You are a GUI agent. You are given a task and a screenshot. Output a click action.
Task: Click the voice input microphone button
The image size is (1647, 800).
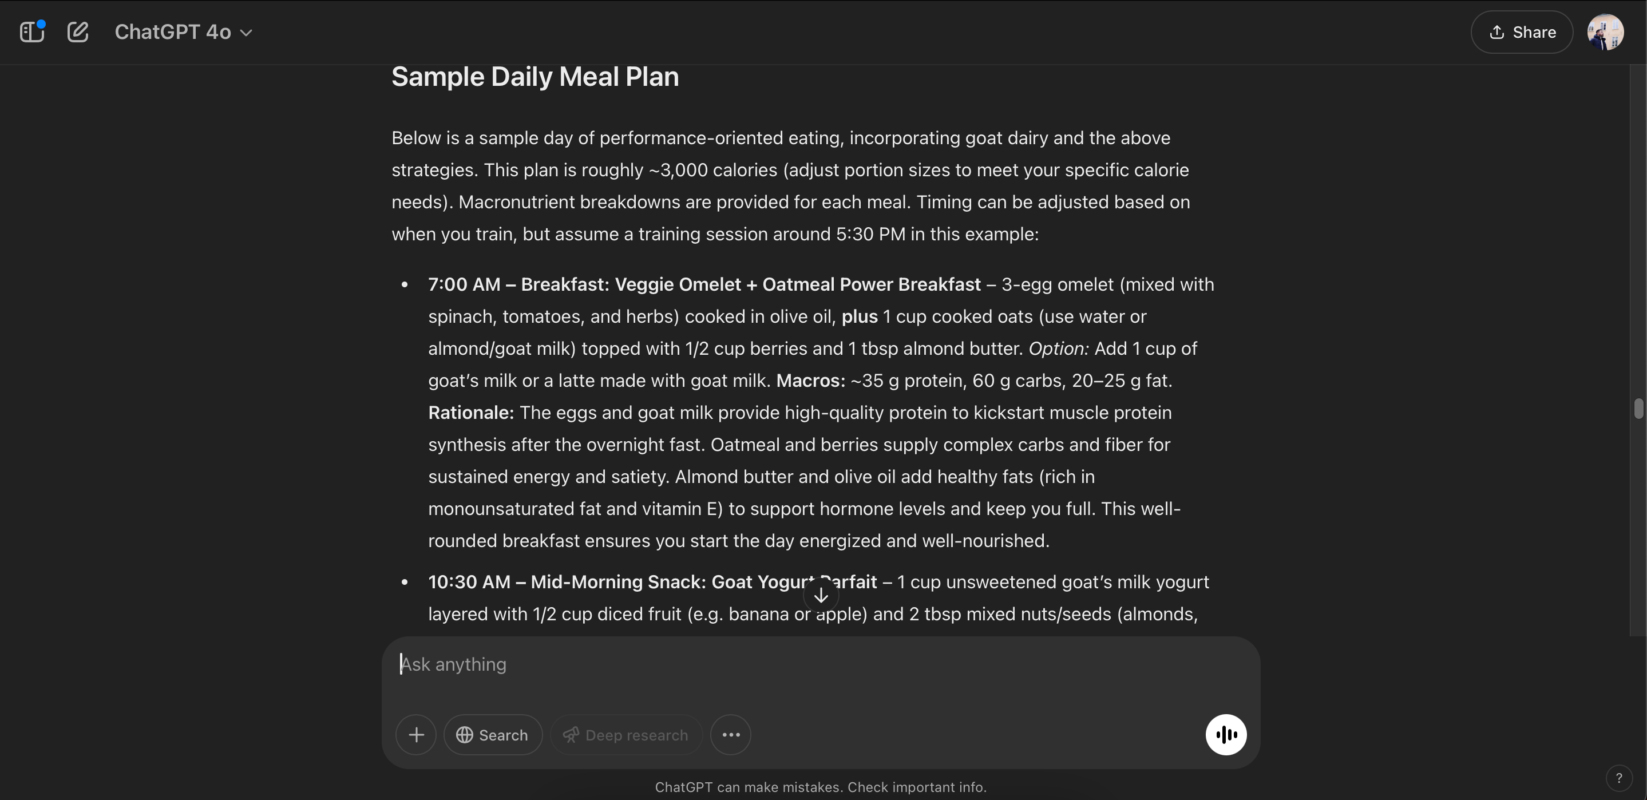1226,734
